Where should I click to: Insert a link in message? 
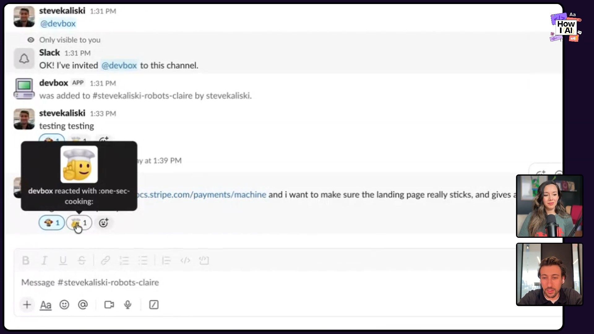click(105, 261)
